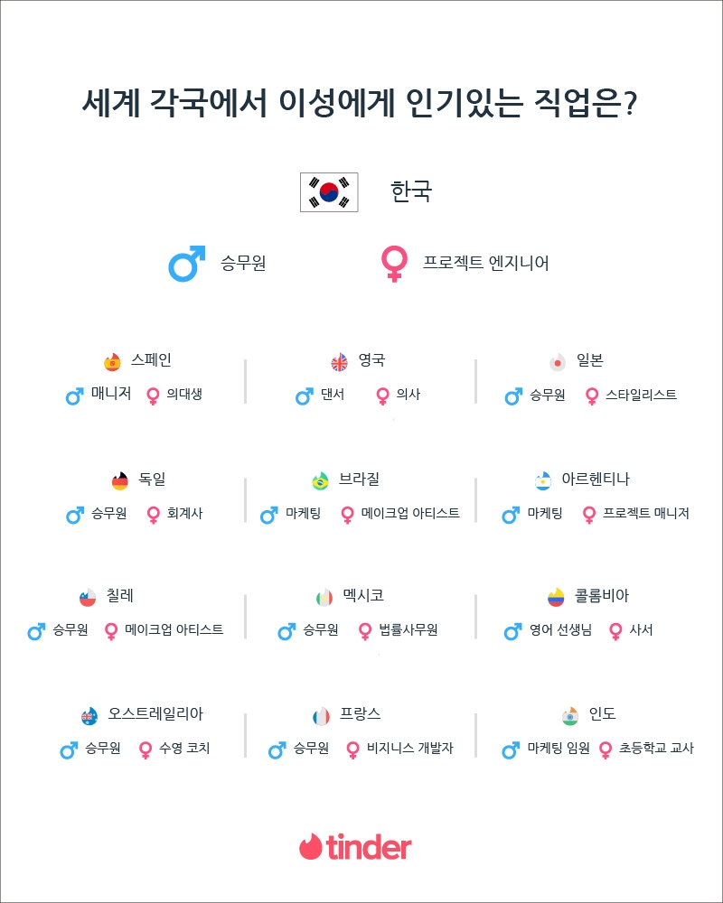Click the Argentina flag flame icon
This screenshot has height=903, width=723.
[x=542, y=480]
